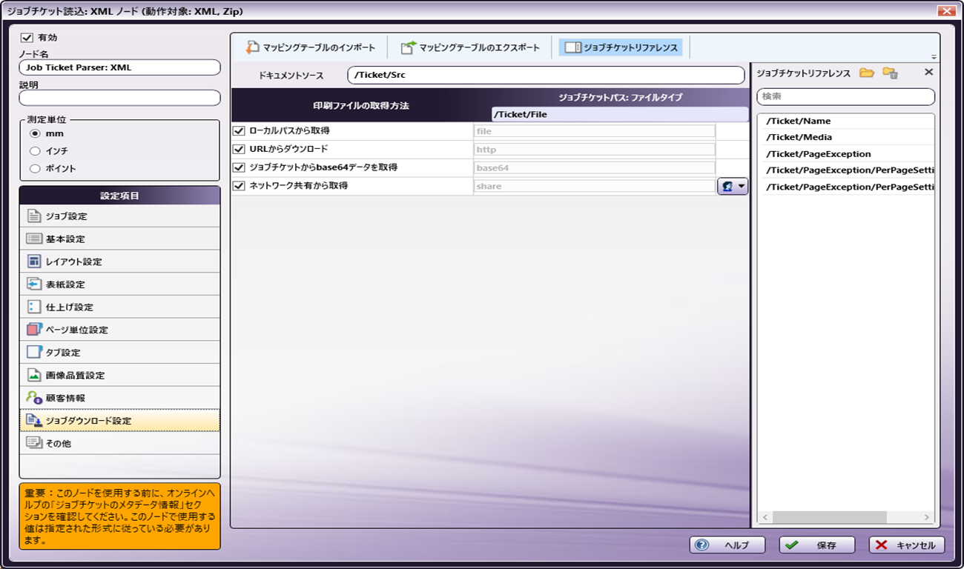Click the 検索 search box
This screenshot has height=569, width=964.
(x=845, y=97)
